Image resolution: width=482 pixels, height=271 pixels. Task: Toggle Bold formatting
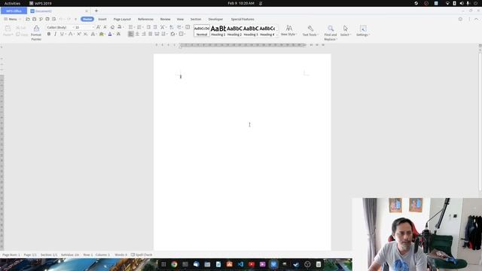[x=48, y=34]
